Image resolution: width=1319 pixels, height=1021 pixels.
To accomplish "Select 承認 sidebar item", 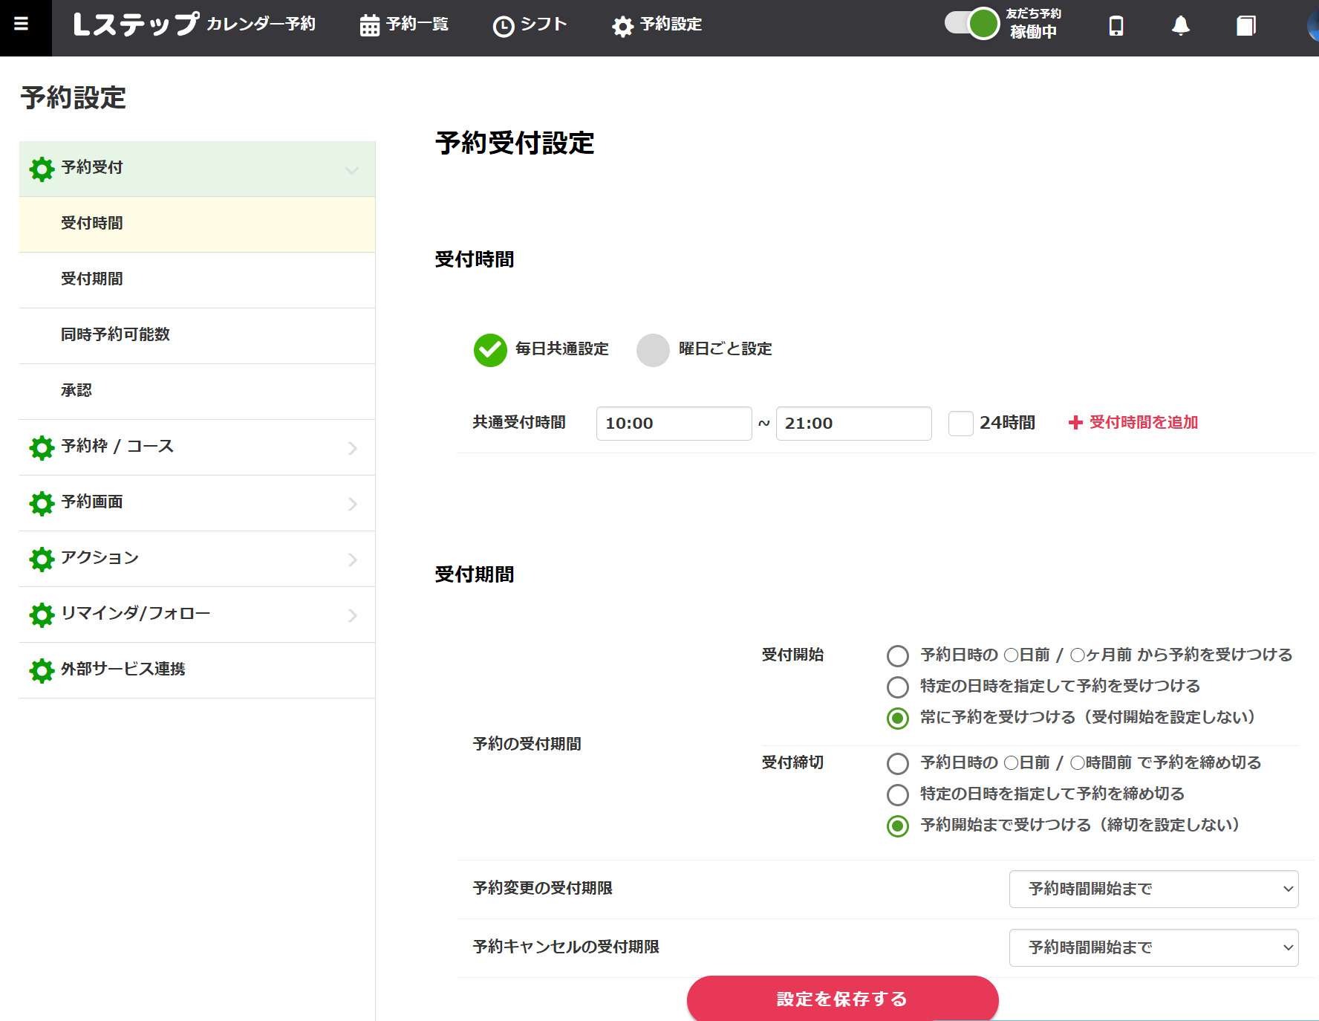I will click(x=197, y=392).
